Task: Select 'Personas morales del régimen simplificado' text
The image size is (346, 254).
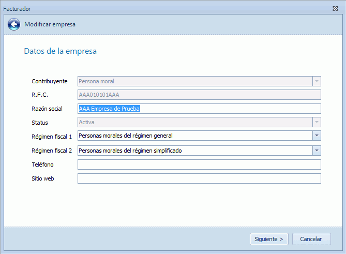Action: point(130,151)
